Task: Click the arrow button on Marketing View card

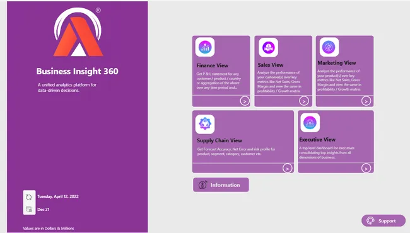Action: 366,101
